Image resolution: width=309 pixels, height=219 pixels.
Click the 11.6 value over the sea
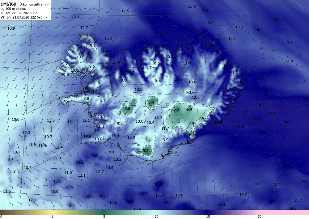point(7,192)
